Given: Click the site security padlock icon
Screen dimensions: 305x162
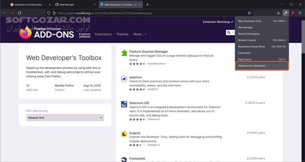Looking at the screenshot, I should point(54,13).
